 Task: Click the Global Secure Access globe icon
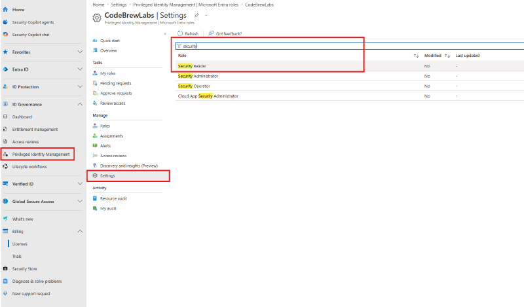click(x=5, y=201)
